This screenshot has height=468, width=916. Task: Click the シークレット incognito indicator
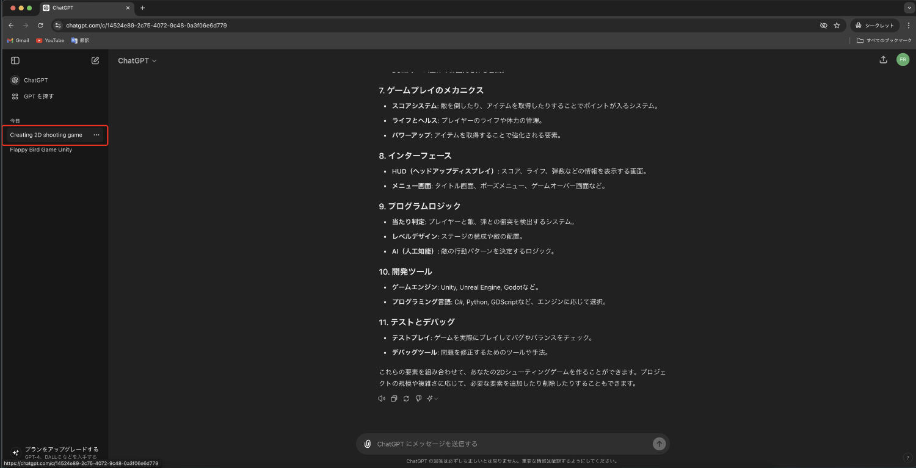click(x=876, y=26)
